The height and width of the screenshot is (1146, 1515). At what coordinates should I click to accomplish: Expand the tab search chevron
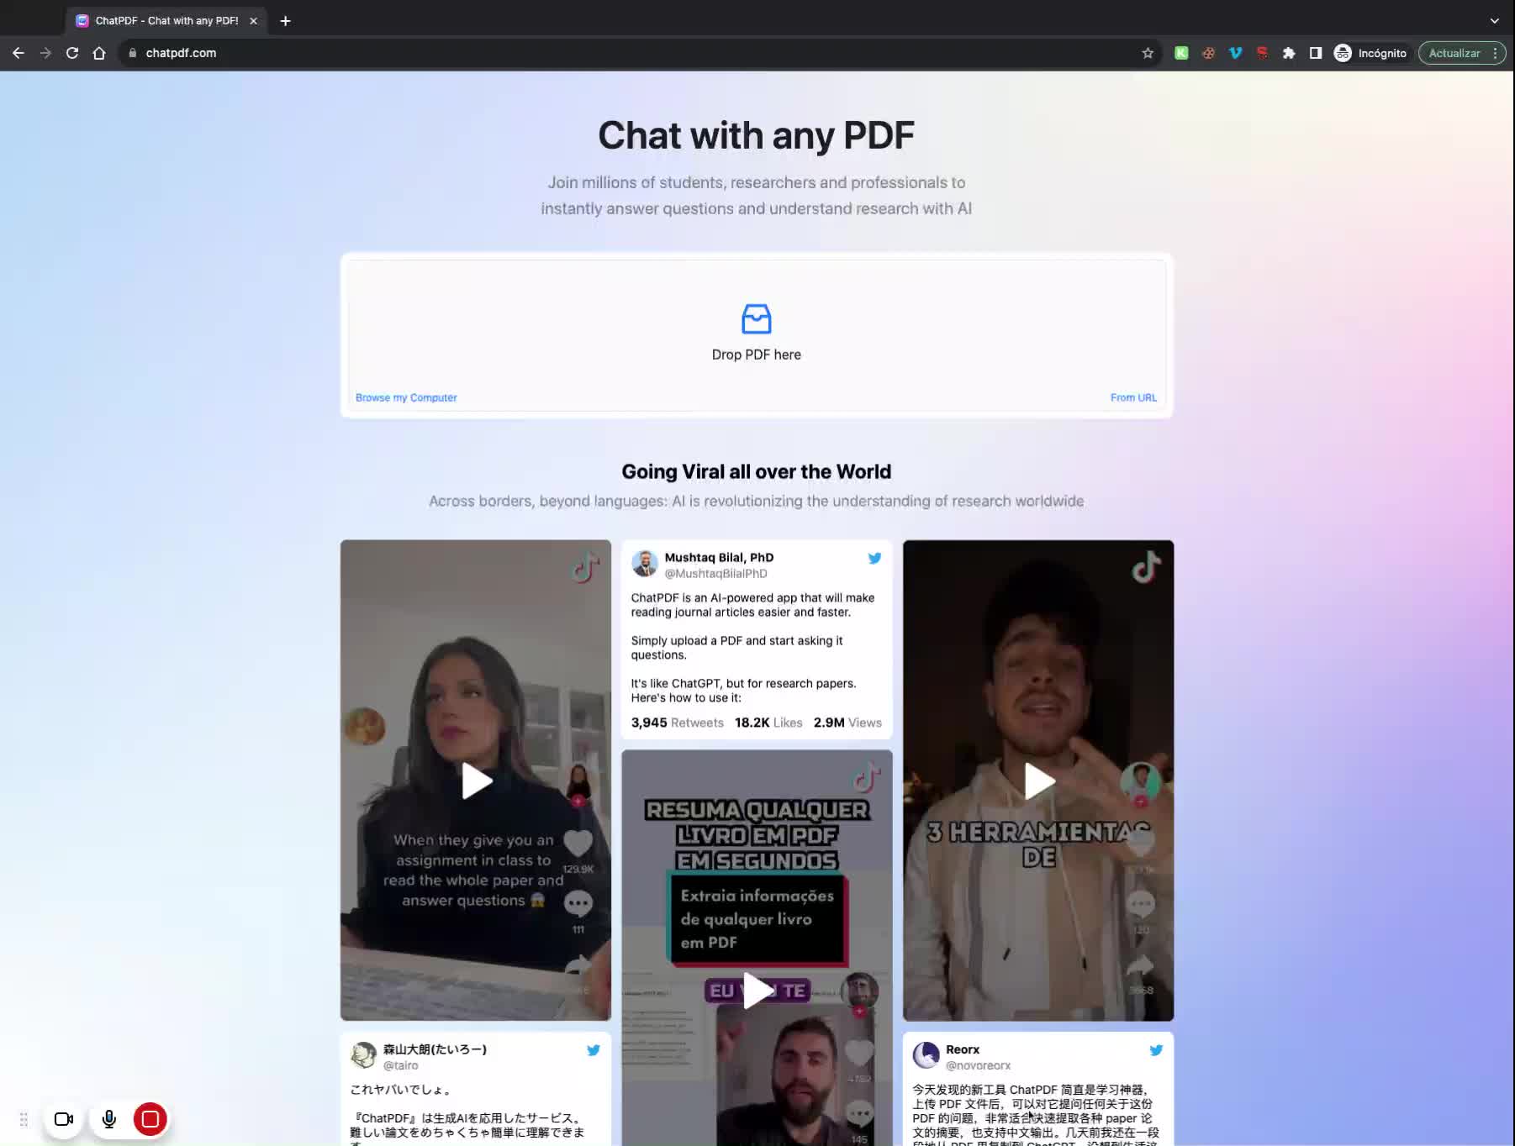point(1494,20)
